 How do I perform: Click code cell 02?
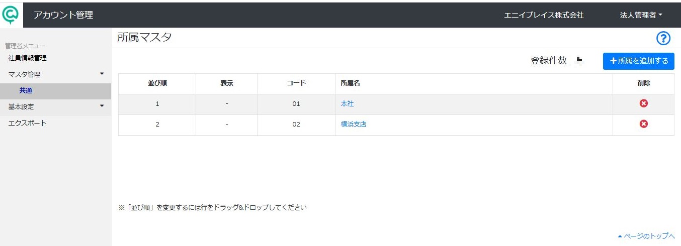tap(296, 125)
